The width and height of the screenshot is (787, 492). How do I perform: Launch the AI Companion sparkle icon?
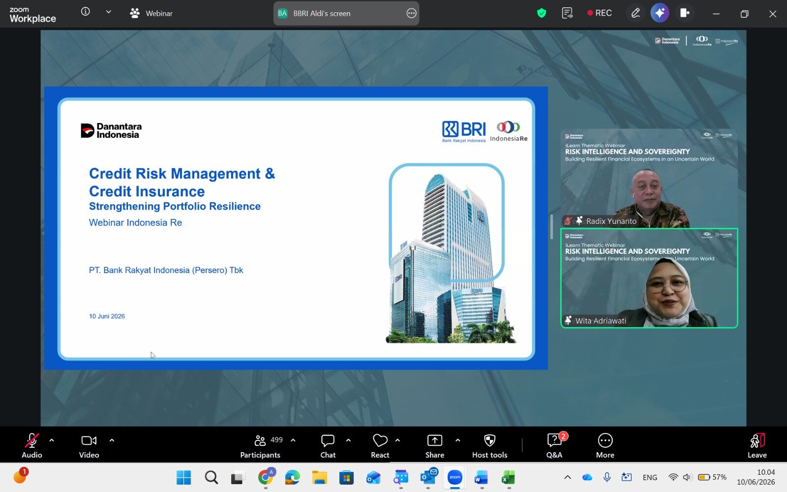(660, 13)
